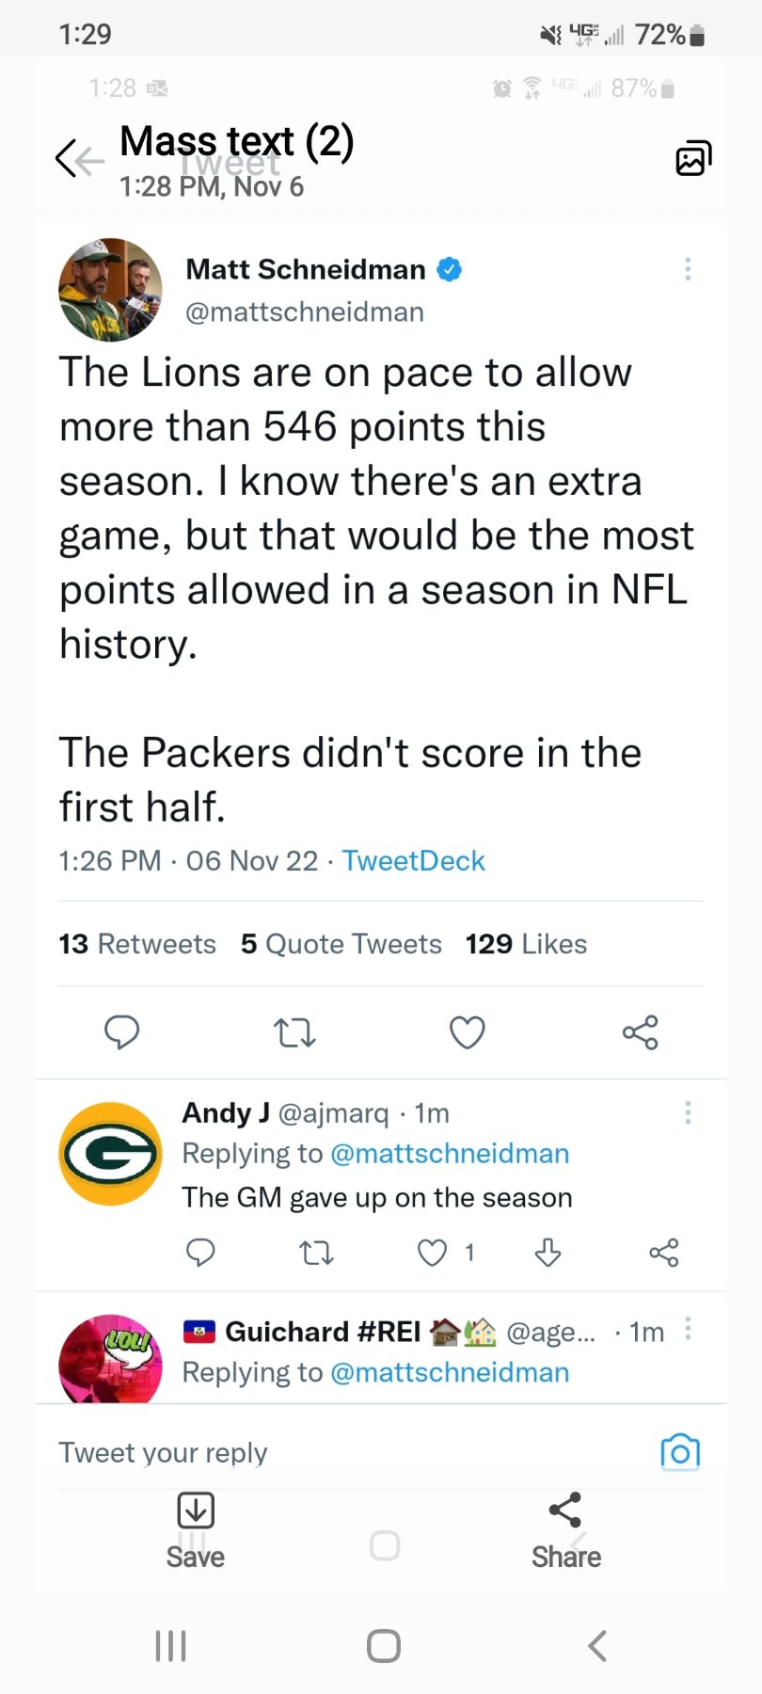Open Matt Schneidman's profile picture
This screenshot has width=762, height=1694.
(110, 290)
